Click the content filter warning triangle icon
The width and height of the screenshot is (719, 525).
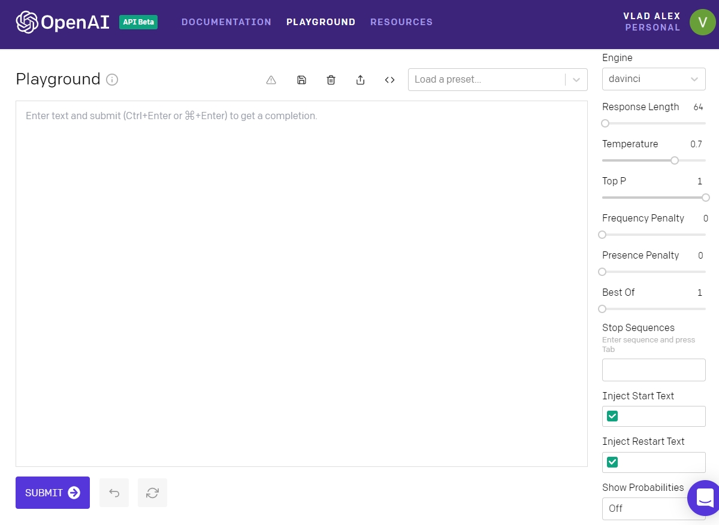pos(271,80)
